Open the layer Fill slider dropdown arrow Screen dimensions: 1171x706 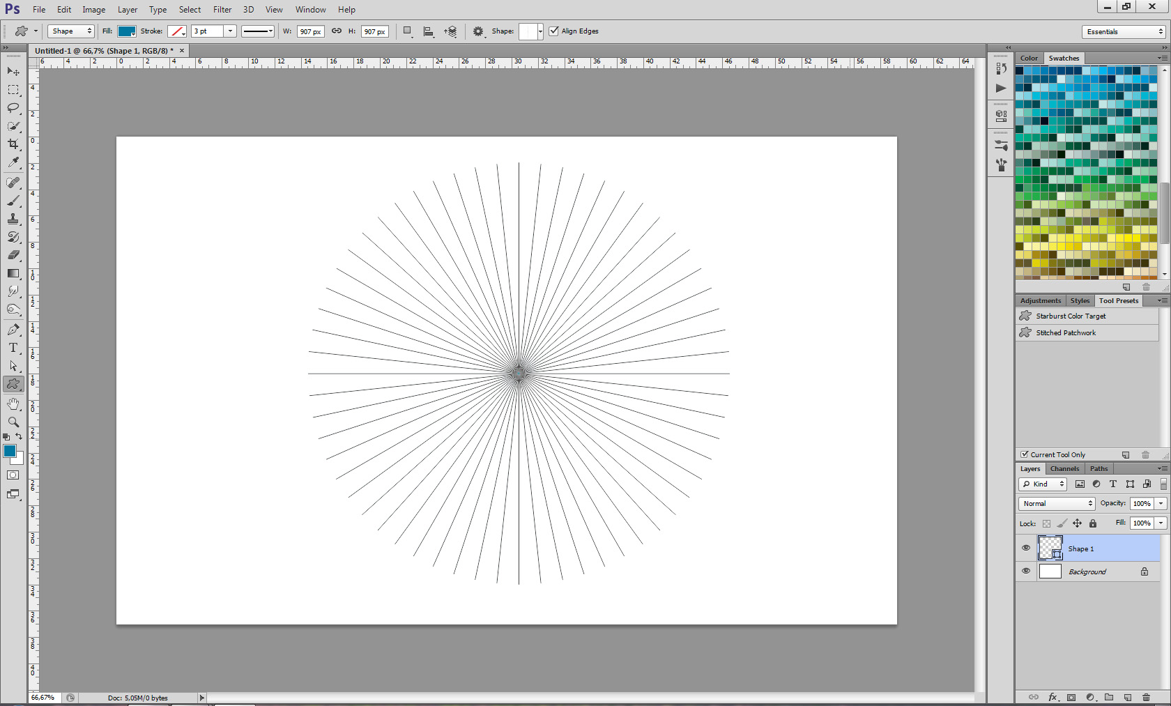click(1161, 523)
